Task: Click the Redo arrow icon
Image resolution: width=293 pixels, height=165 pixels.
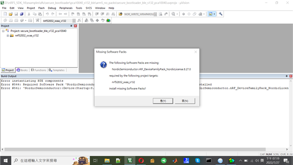Action: pyautogui.click(x=53, y=14)
